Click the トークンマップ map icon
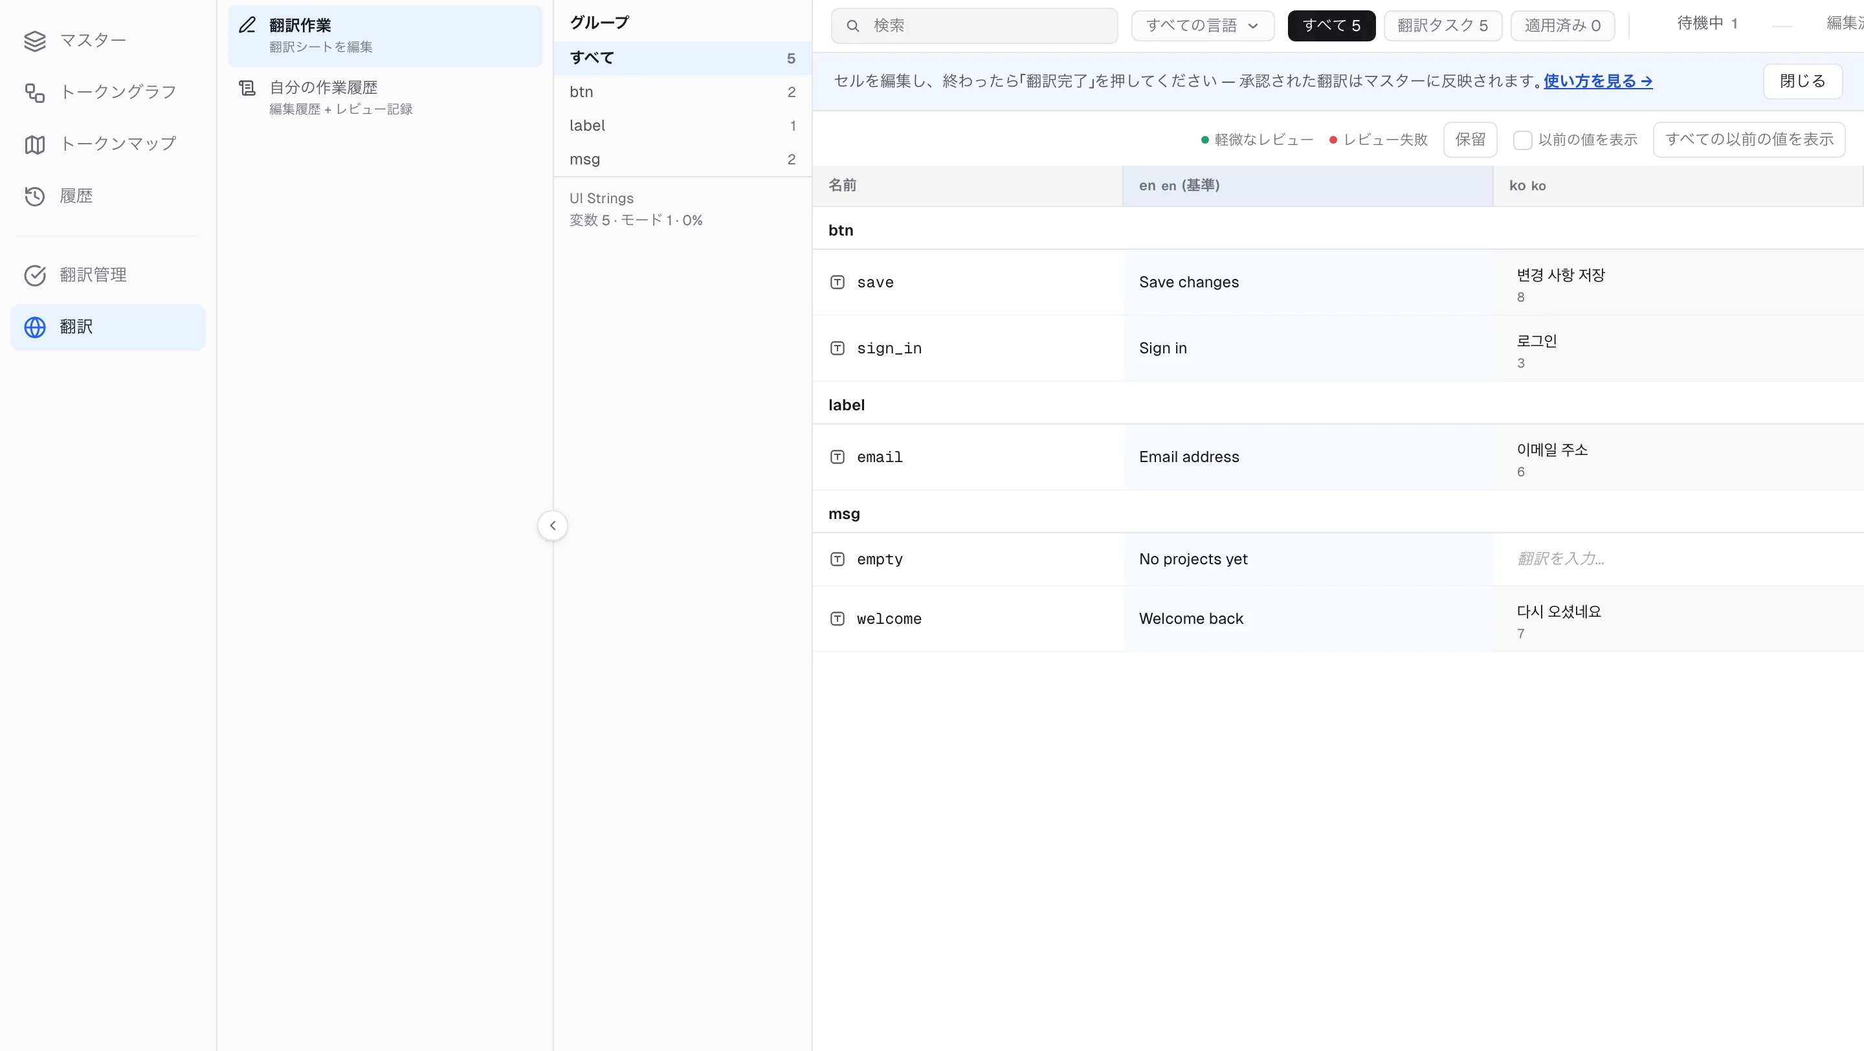The image size is (1864, 1051). pyautogui.click(x=35, y=144)
